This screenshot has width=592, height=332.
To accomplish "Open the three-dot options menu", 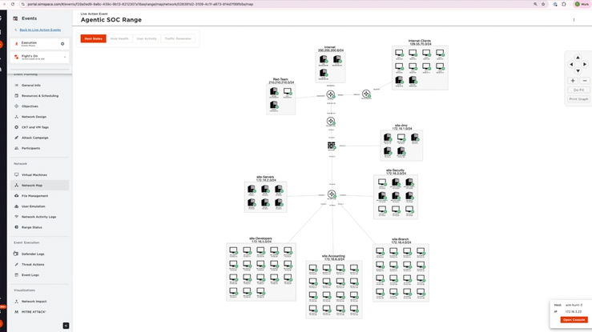I will [x=574, y=20].
